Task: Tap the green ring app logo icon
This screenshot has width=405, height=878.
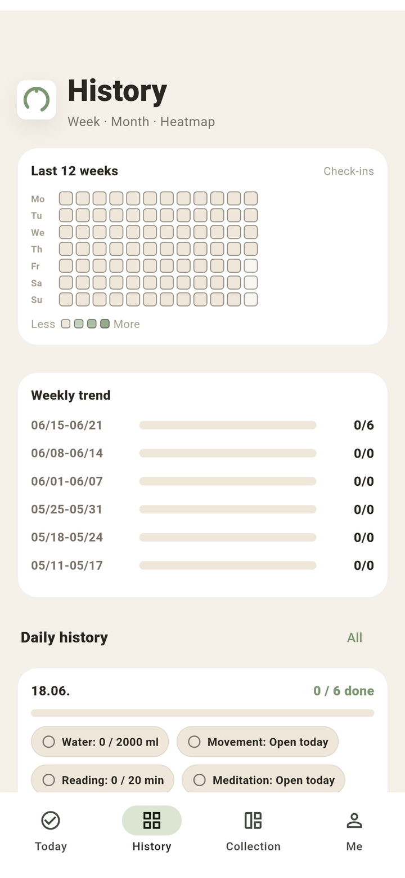Action: pos(37,100)
